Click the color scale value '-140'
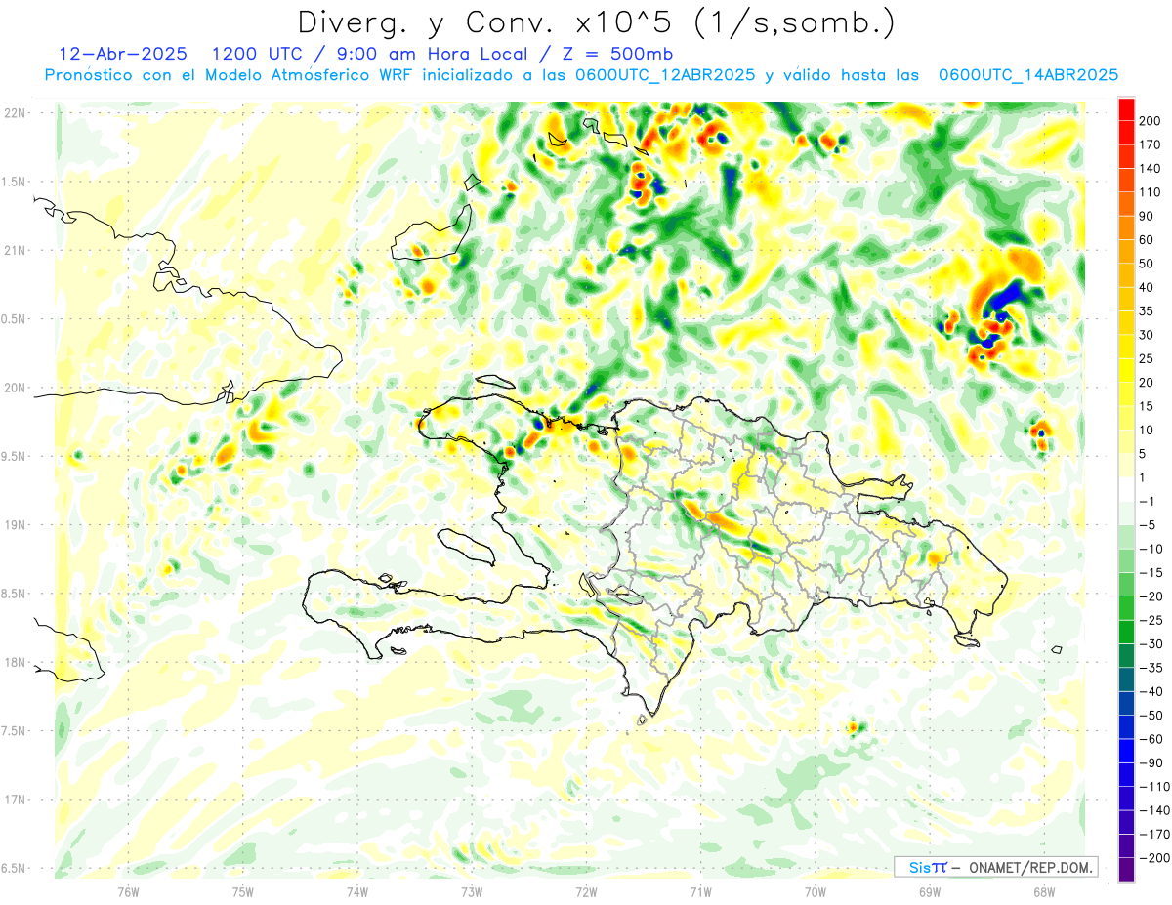The height and width of the screenshot is (905, 1172). point(1153,810)
